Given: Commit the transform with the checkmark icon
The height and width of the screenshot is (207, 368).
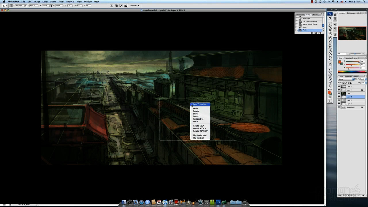Looking at the screenshot, I should click(x=121, y=5).
